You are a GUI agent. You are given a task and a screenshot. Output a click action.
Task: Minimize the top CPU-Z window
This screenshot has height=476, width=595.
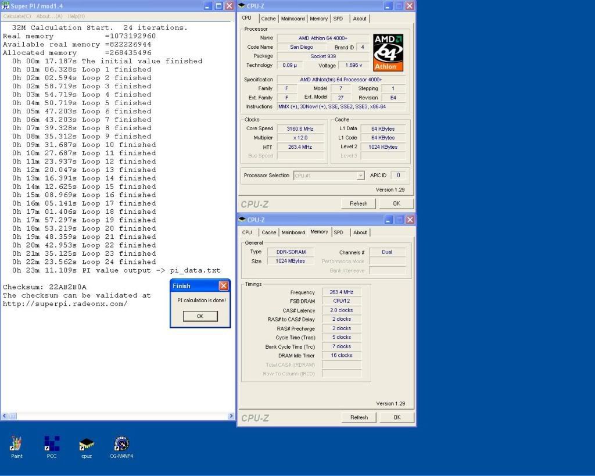(x=388, y=6)
